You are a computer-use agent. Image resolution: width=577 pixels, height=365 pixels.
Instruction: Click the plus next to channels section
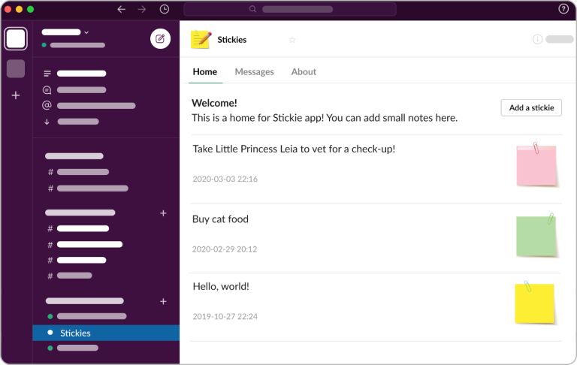click(163, 213)
